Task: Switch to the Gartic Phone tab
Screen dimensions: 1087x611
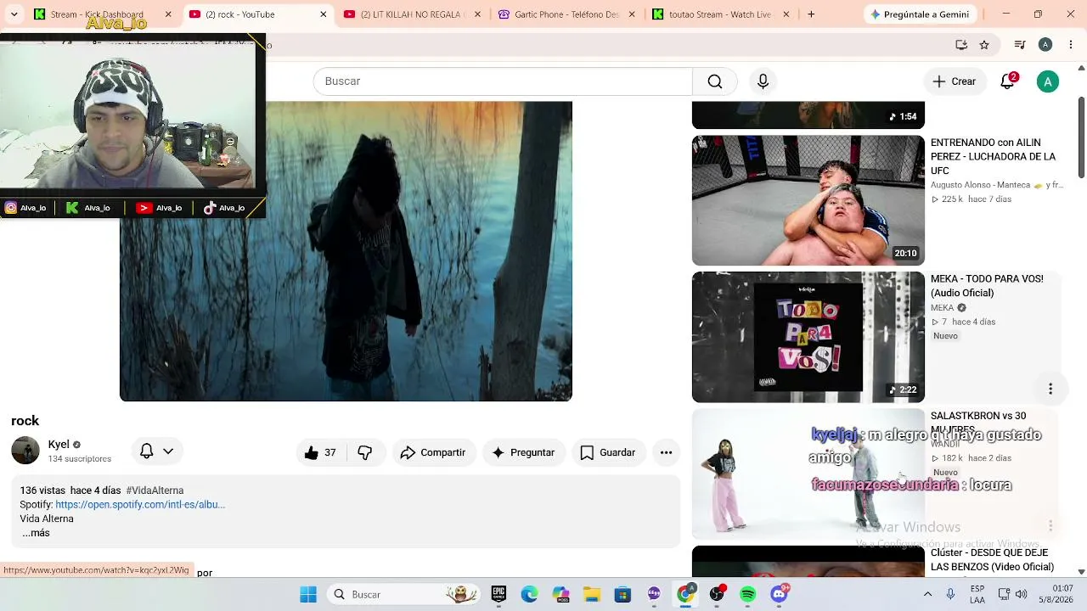Action: coord(566,14)
